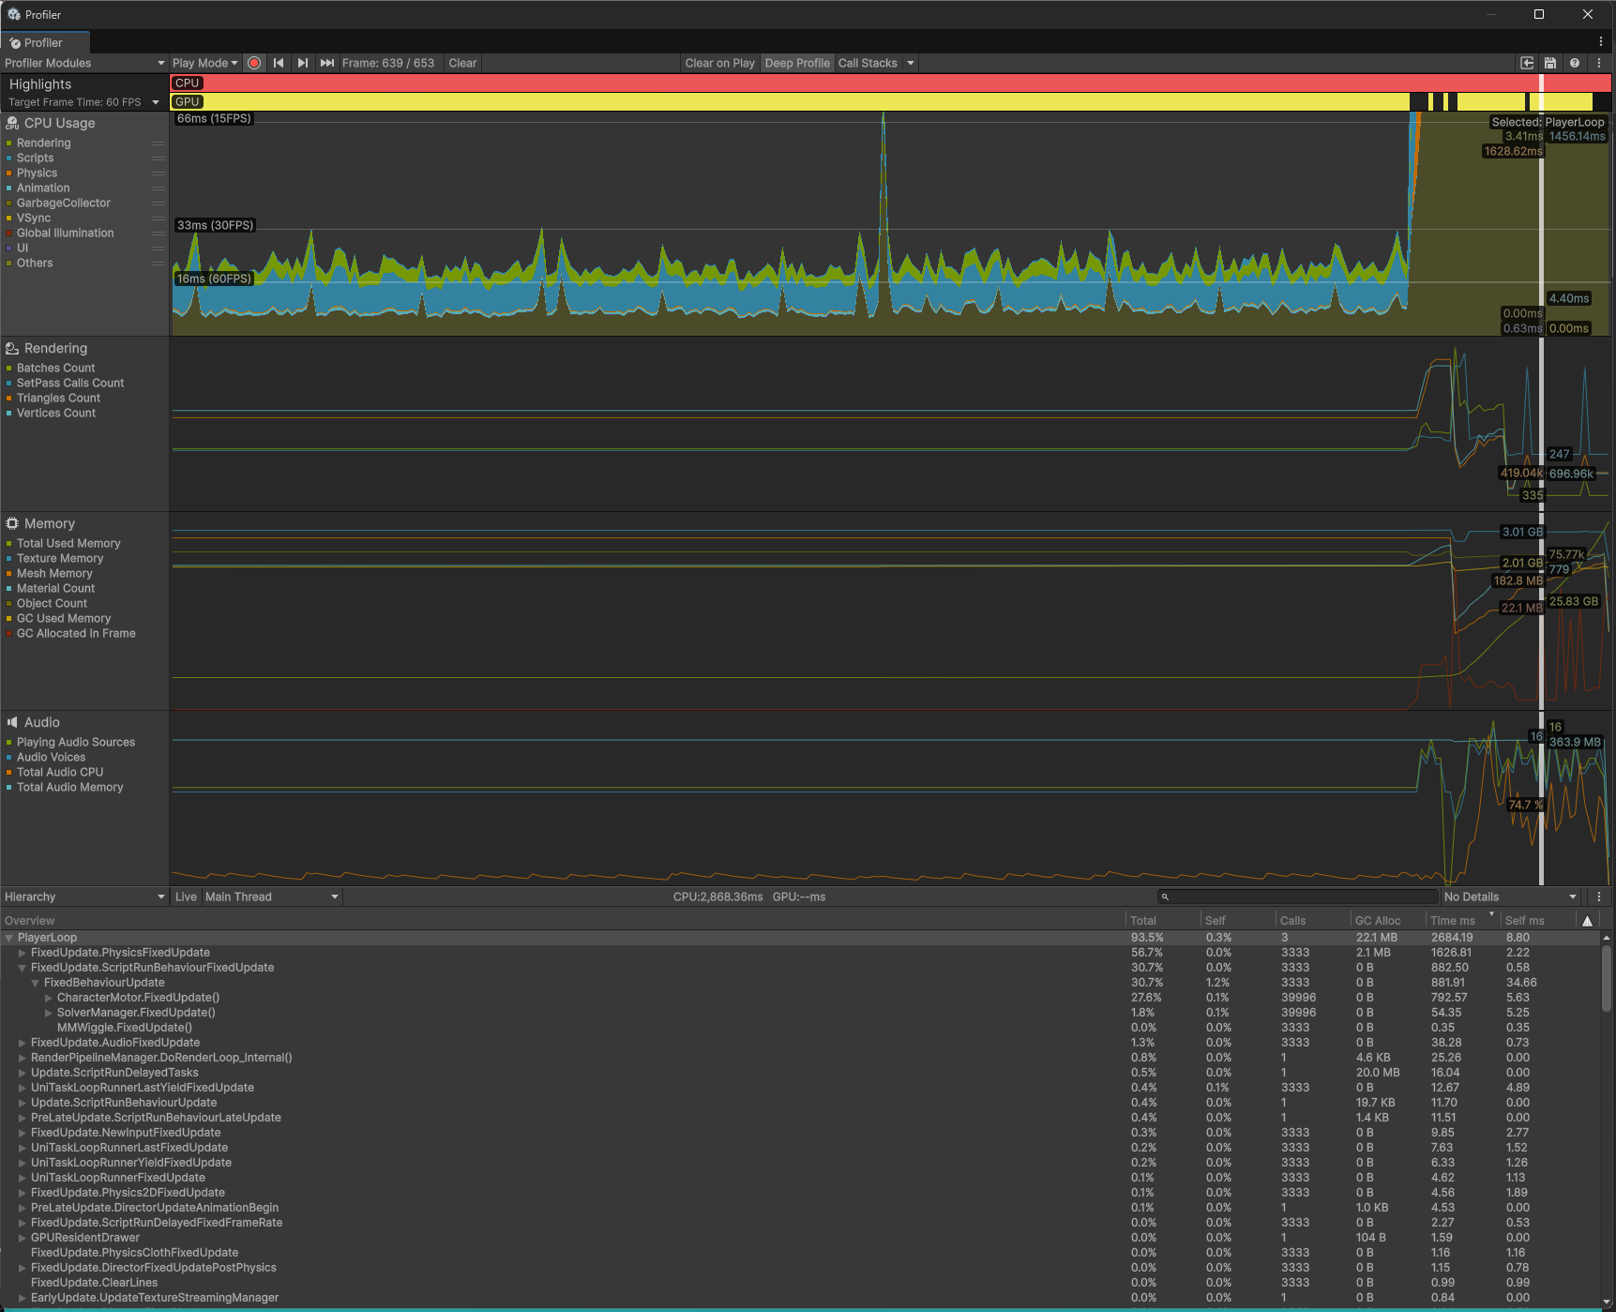Screen dimensions: 1616x1312
Task: Open the Profiler help icon
Action: point(1576,63)
